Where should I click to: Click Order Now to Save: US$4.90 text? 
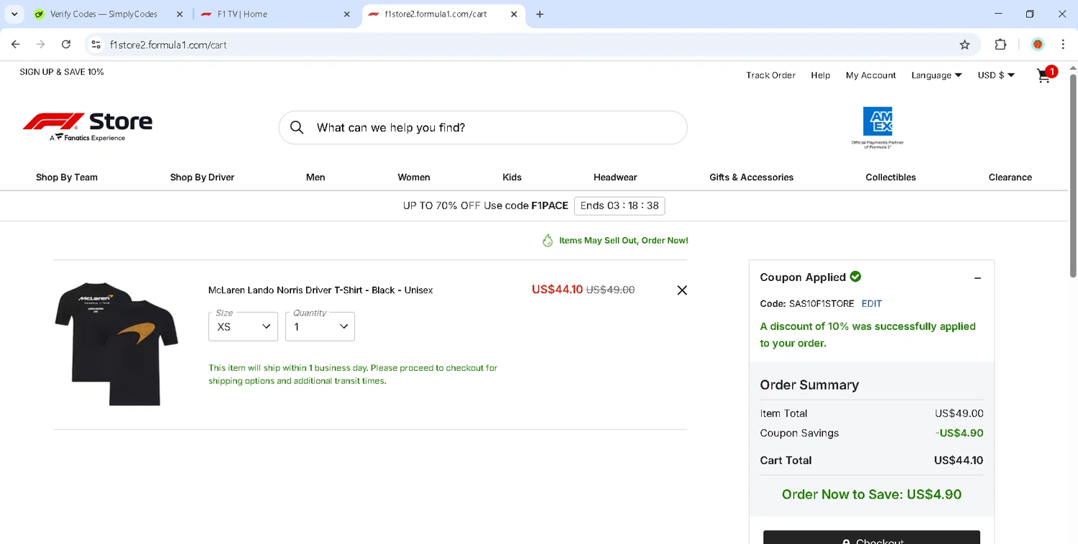872,494
